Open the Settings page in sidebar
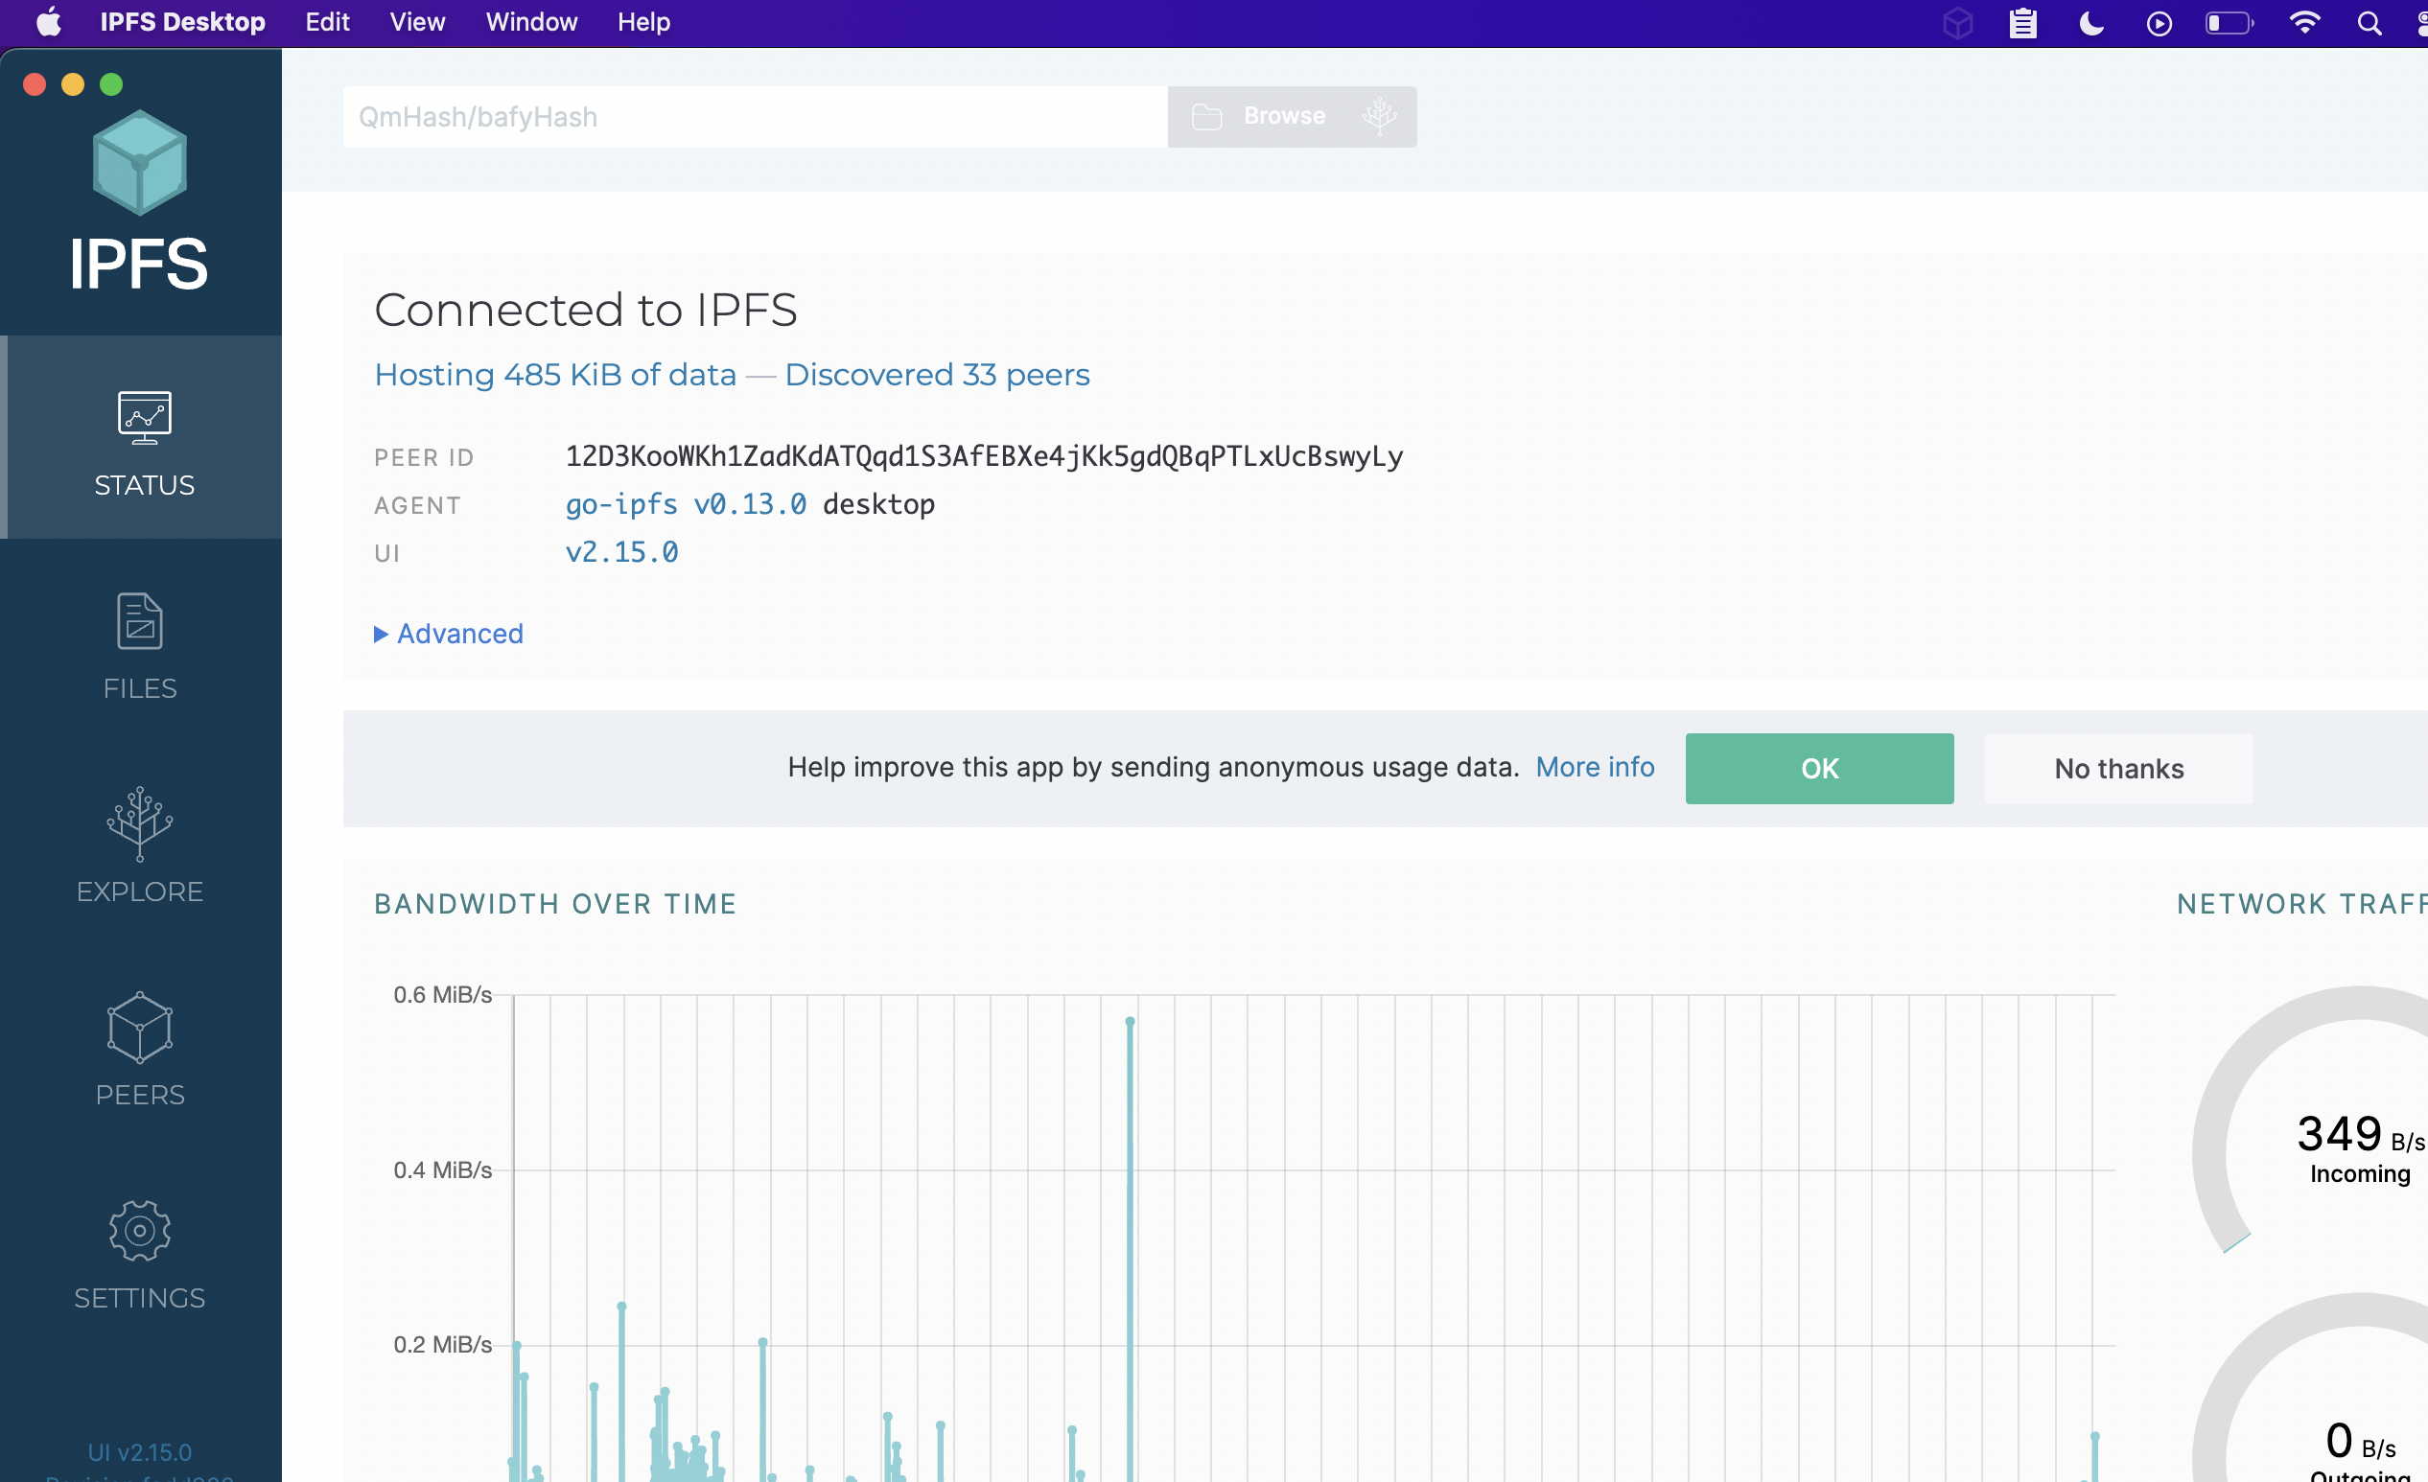This screenshot has width=2428, height=1482. [x=140, y=1255]
